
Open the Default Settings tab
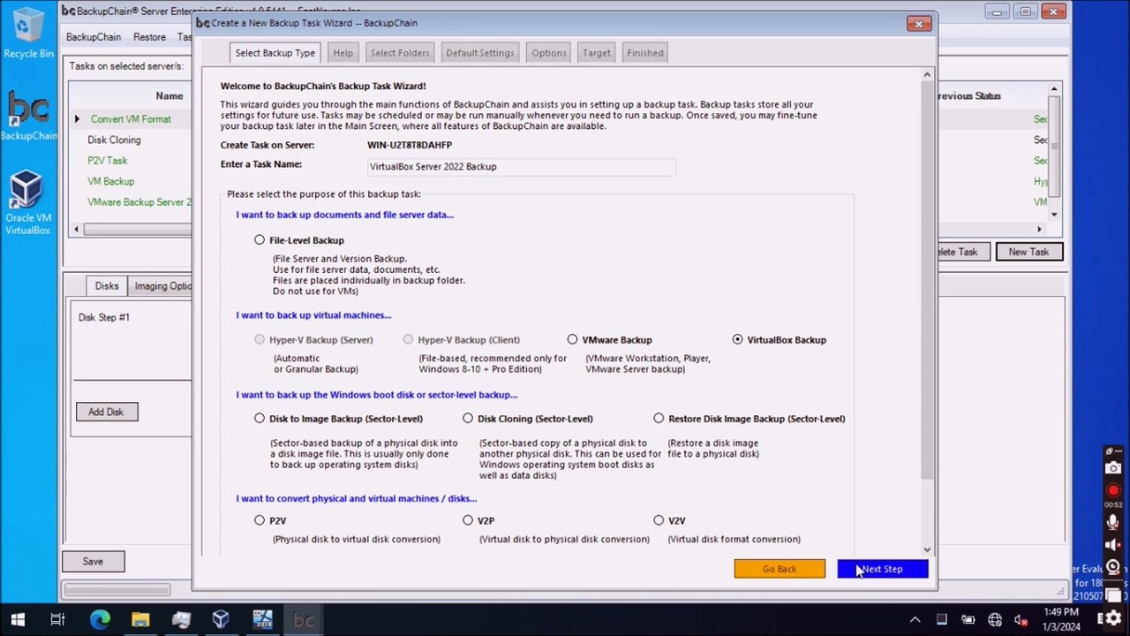coord(479,53)
